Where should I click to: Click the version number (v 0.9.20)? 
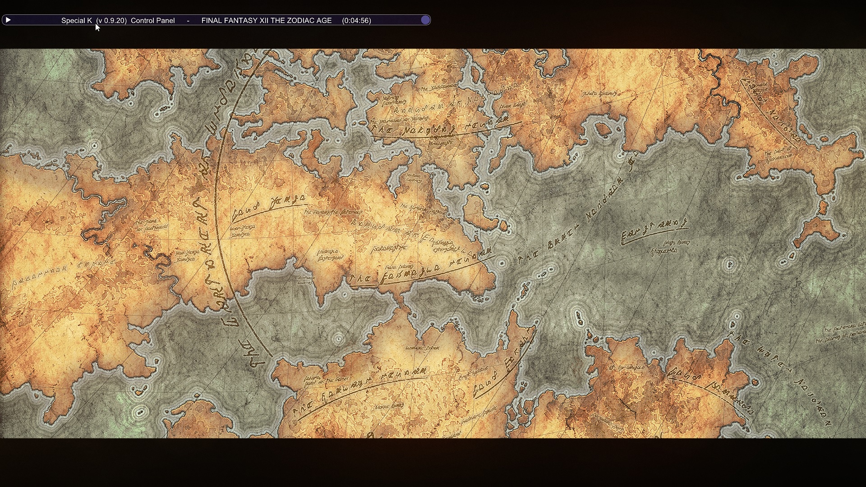tap(111, 20)
